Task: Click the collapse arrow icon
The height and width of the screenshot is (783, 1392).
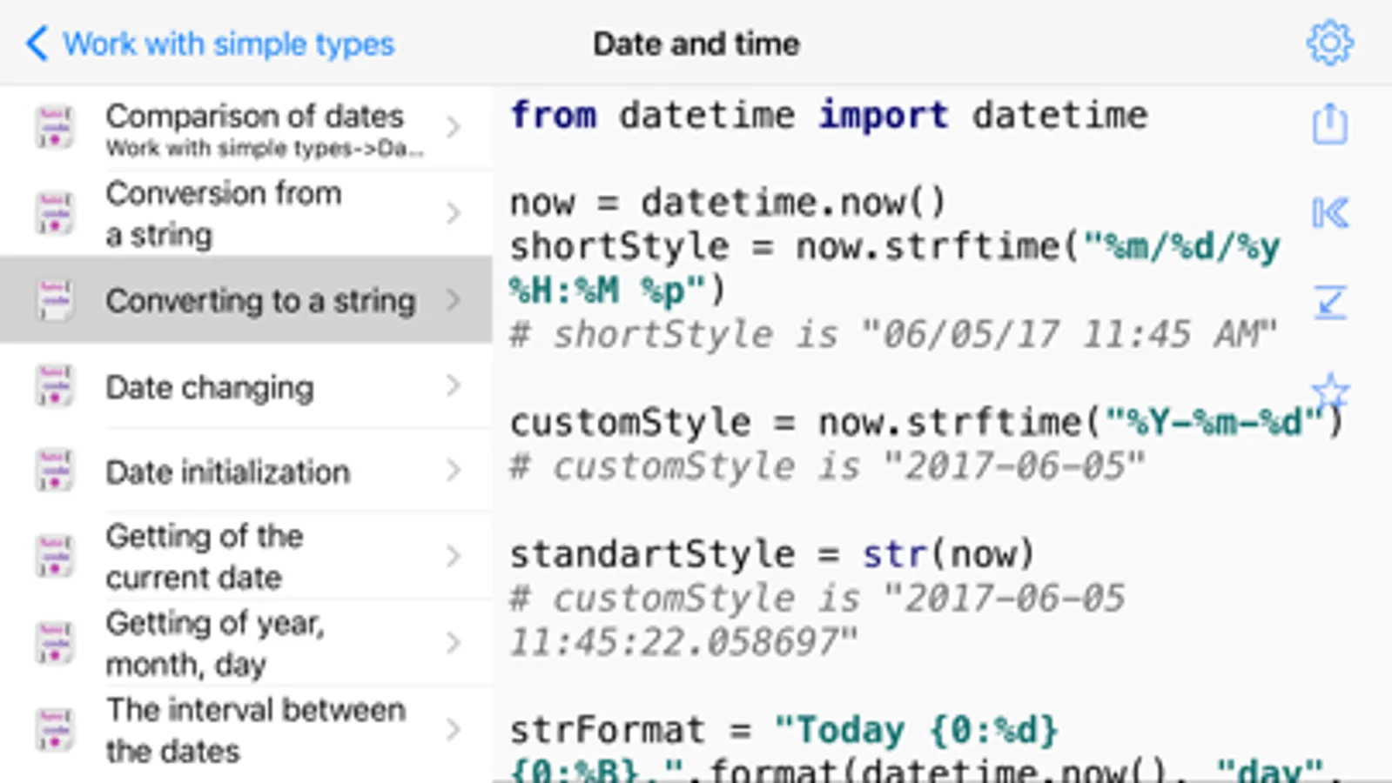Action: pyautogui.click(x=1329, y=302)
